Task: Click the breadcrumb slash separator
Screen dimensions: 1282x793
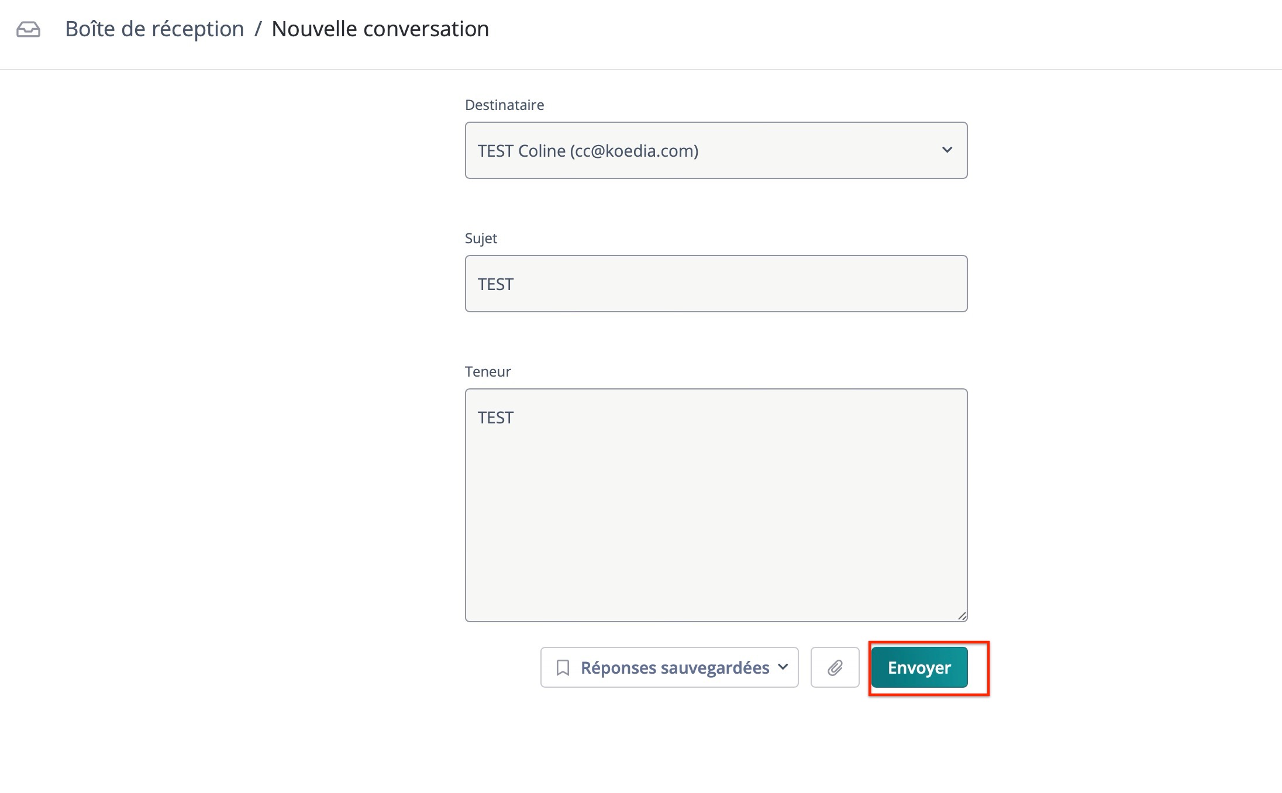Action: pos(257,29)
